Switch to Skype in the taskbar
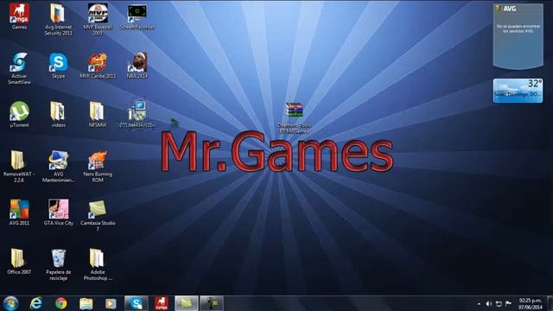 point(137,303)
